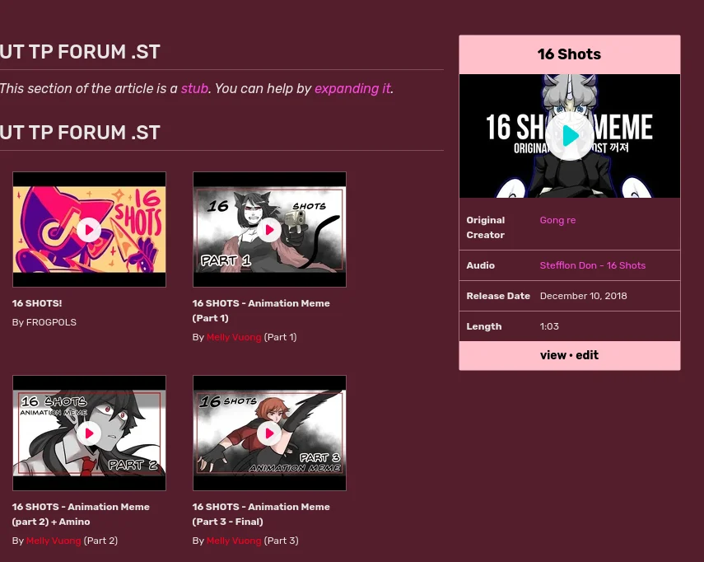The height and width of the screenshot is (562, 704).
Task: Click Melly Vuong in Part 3 credits
Action: (x=234, y=541)
